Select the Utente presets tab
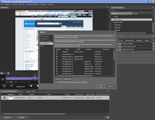Screen dimensions: 155x120 click(x=135, y=13)
